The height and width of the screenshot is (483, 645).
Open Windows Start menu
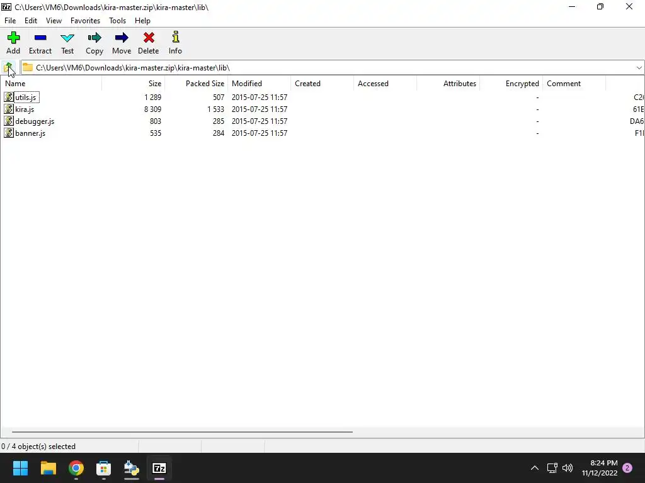[20, 468]
